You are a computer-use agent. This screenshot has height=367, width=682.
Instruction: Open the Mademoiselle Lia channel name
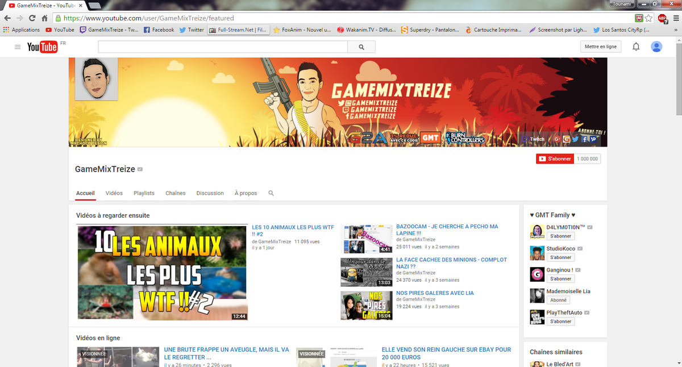(x=568, y=291)
